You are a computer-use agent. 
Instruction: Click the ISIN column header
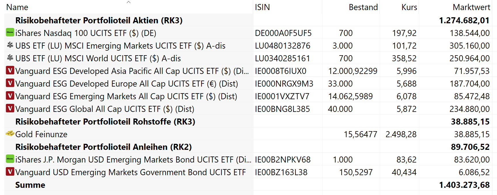[x=262, y=7]
